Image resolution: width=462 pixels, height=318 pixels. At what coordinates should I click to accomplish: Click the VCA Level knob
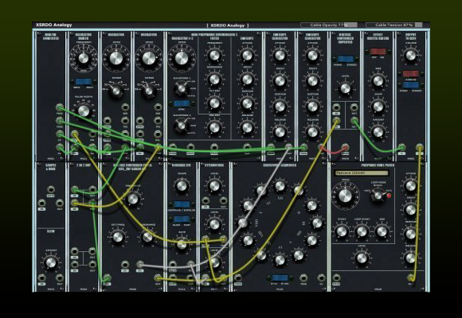click(x=345, y=88)
